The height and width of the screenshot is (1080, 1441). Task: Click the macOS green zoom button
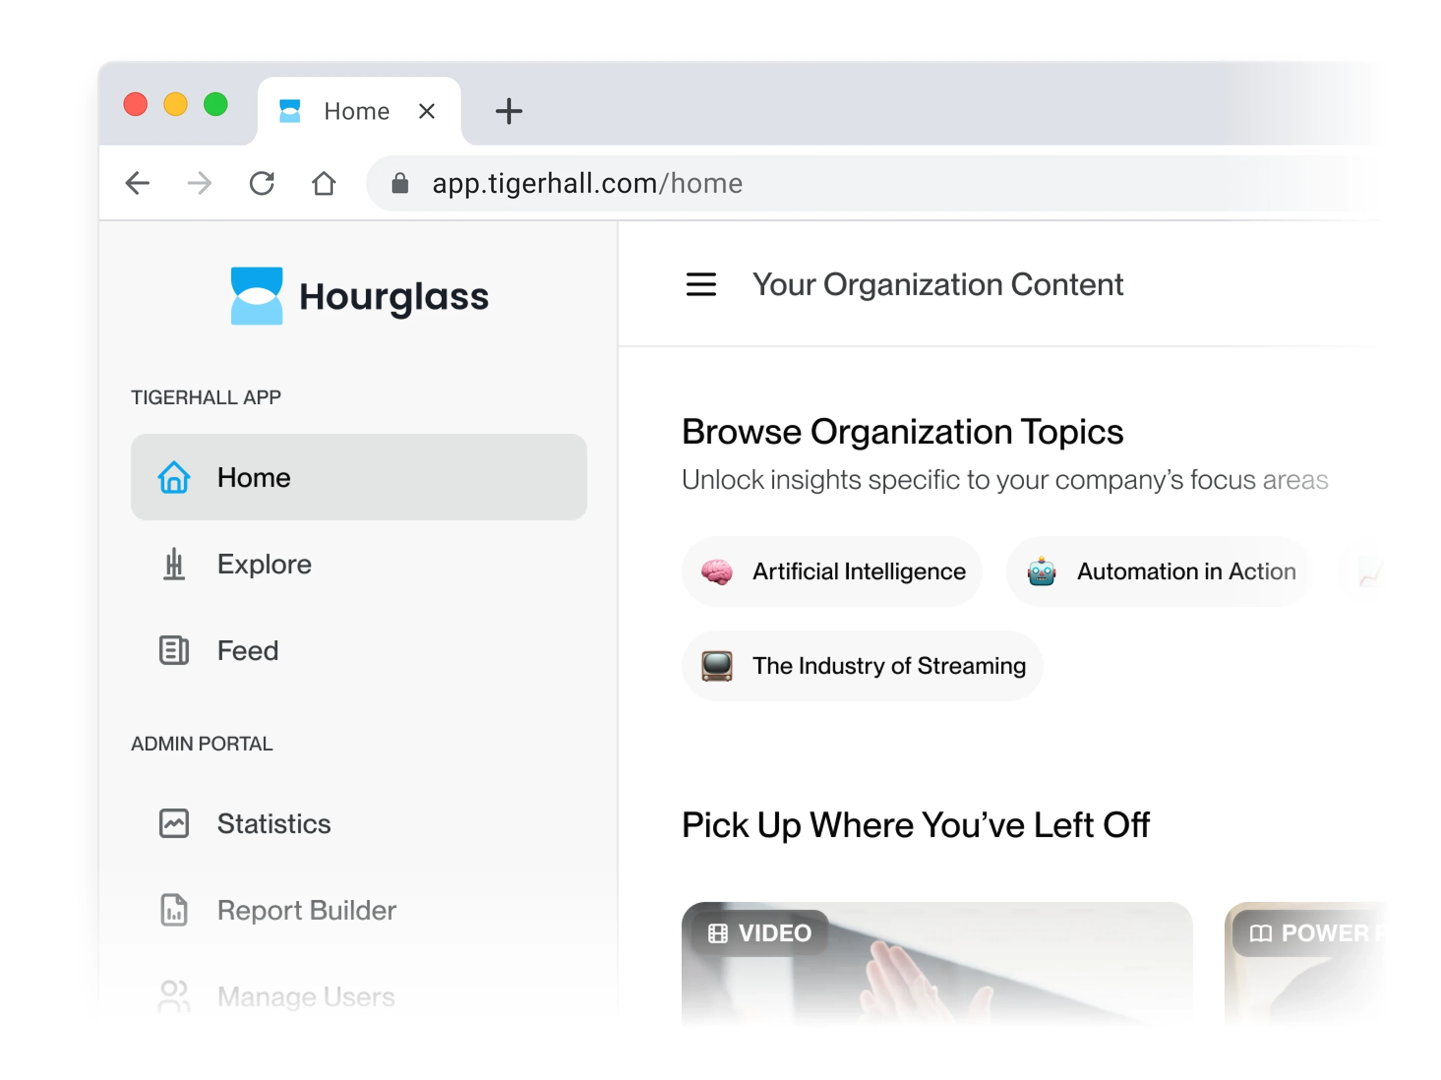coord(215,104)
